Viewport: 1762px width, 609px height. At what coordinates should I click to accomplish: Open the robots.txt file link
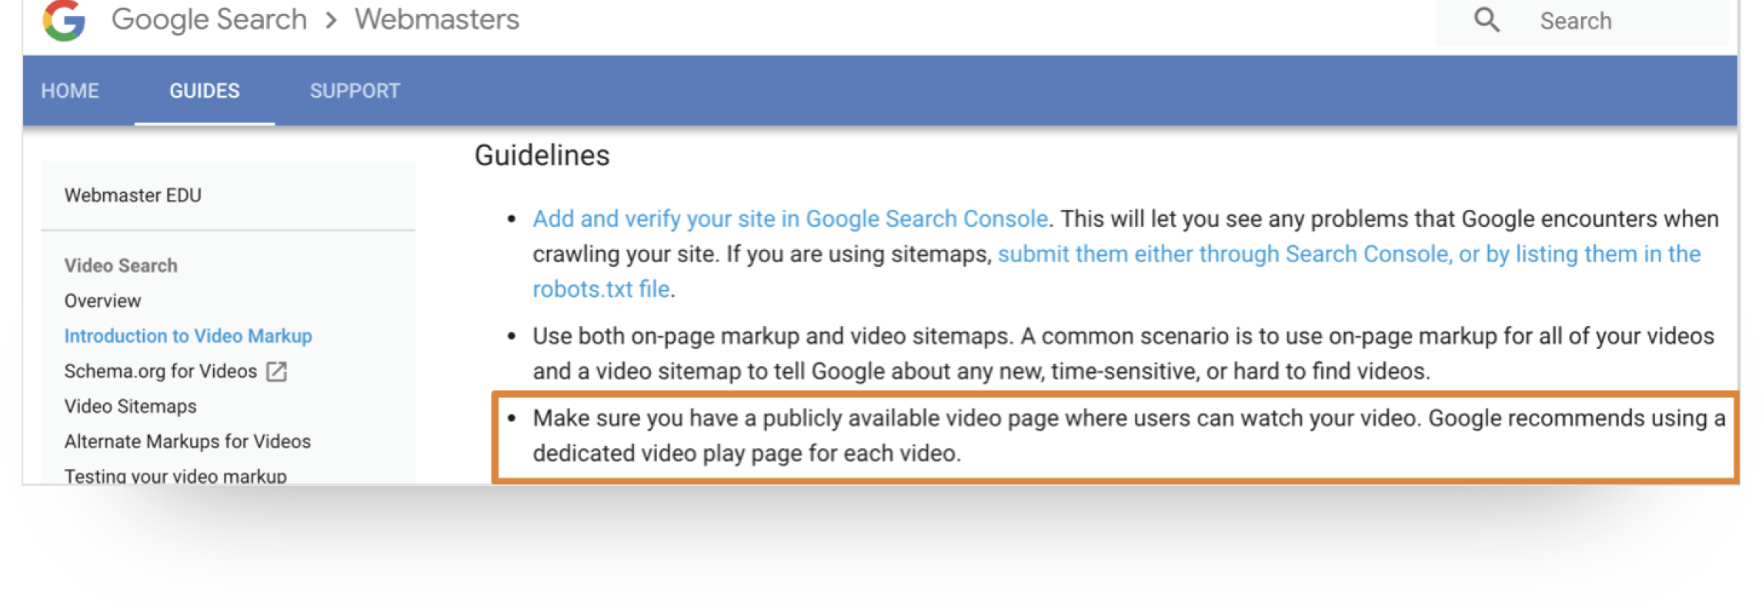click(601, 289)
